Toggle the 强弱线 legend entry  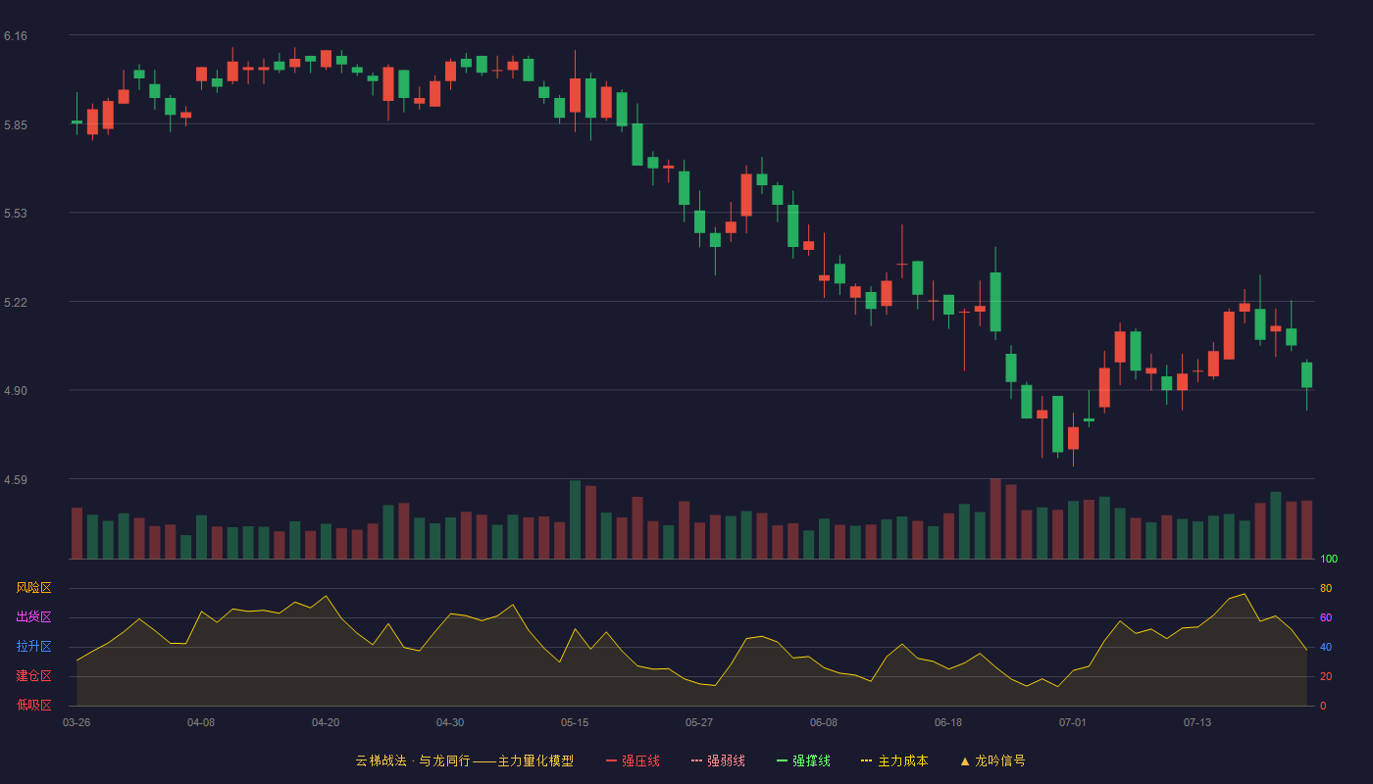718,760
